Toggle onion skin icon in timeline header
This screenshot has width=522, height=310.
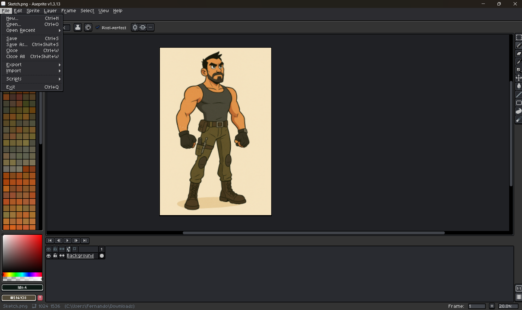(x=74, y=249)
